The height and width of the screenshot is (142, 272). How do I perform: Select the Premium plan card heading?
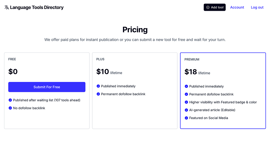[192, 59]
